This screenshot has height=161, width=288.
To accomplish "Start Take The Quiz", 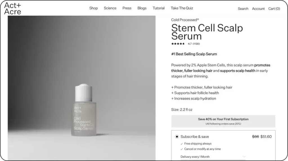I will [182, 8].
